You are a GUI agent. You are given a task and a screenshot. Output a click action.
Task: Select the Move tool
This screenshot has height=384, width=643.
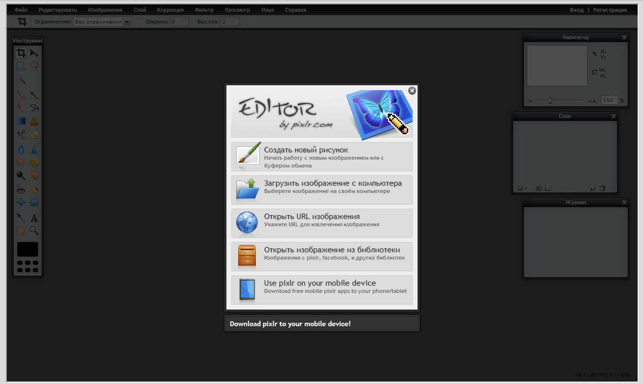click(x=34, y=53)
